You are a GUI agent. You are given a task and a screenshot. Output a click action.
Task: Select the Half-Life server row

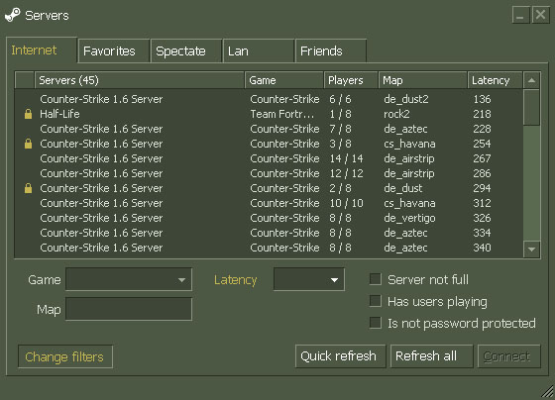(x=269, y=114)
